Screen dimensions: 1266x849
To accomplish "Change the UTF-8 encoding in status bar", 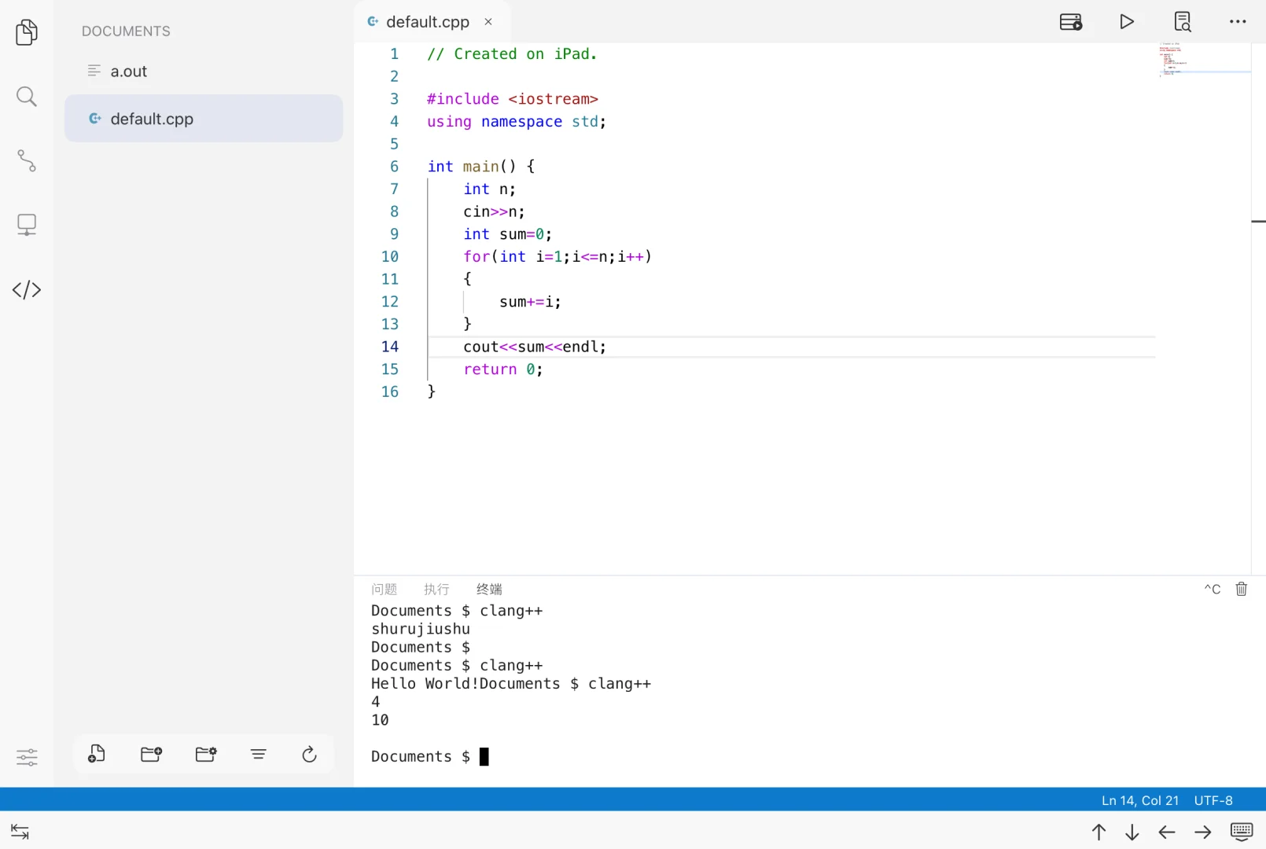I will click(x=1213, y=800).
